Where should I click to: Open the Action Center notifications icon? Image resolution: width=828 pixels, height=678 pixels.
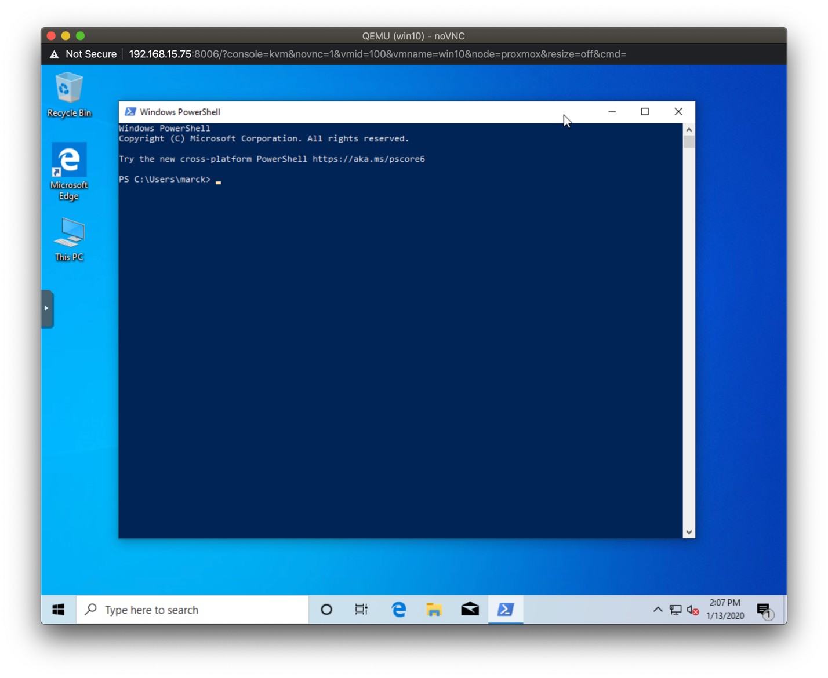coord(764,610)
